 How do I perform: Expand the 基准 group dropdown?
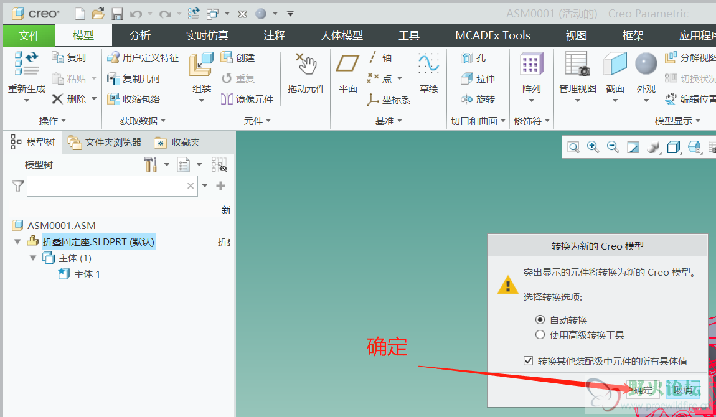pos(389,121)
